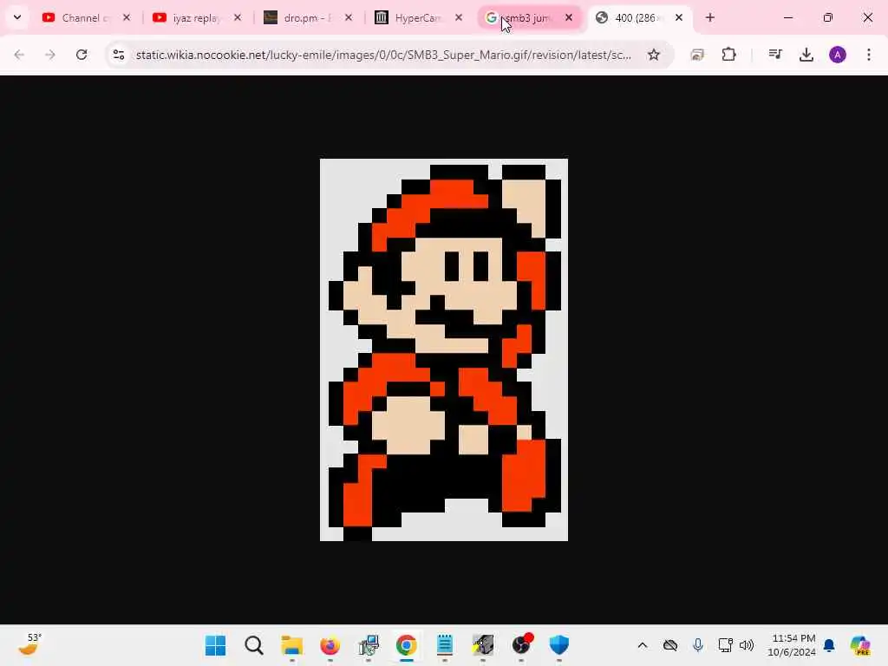Open the Windows Start menu
Viewport: 888px width, 666px height.
pyautogui.click(x=215, y=645)
